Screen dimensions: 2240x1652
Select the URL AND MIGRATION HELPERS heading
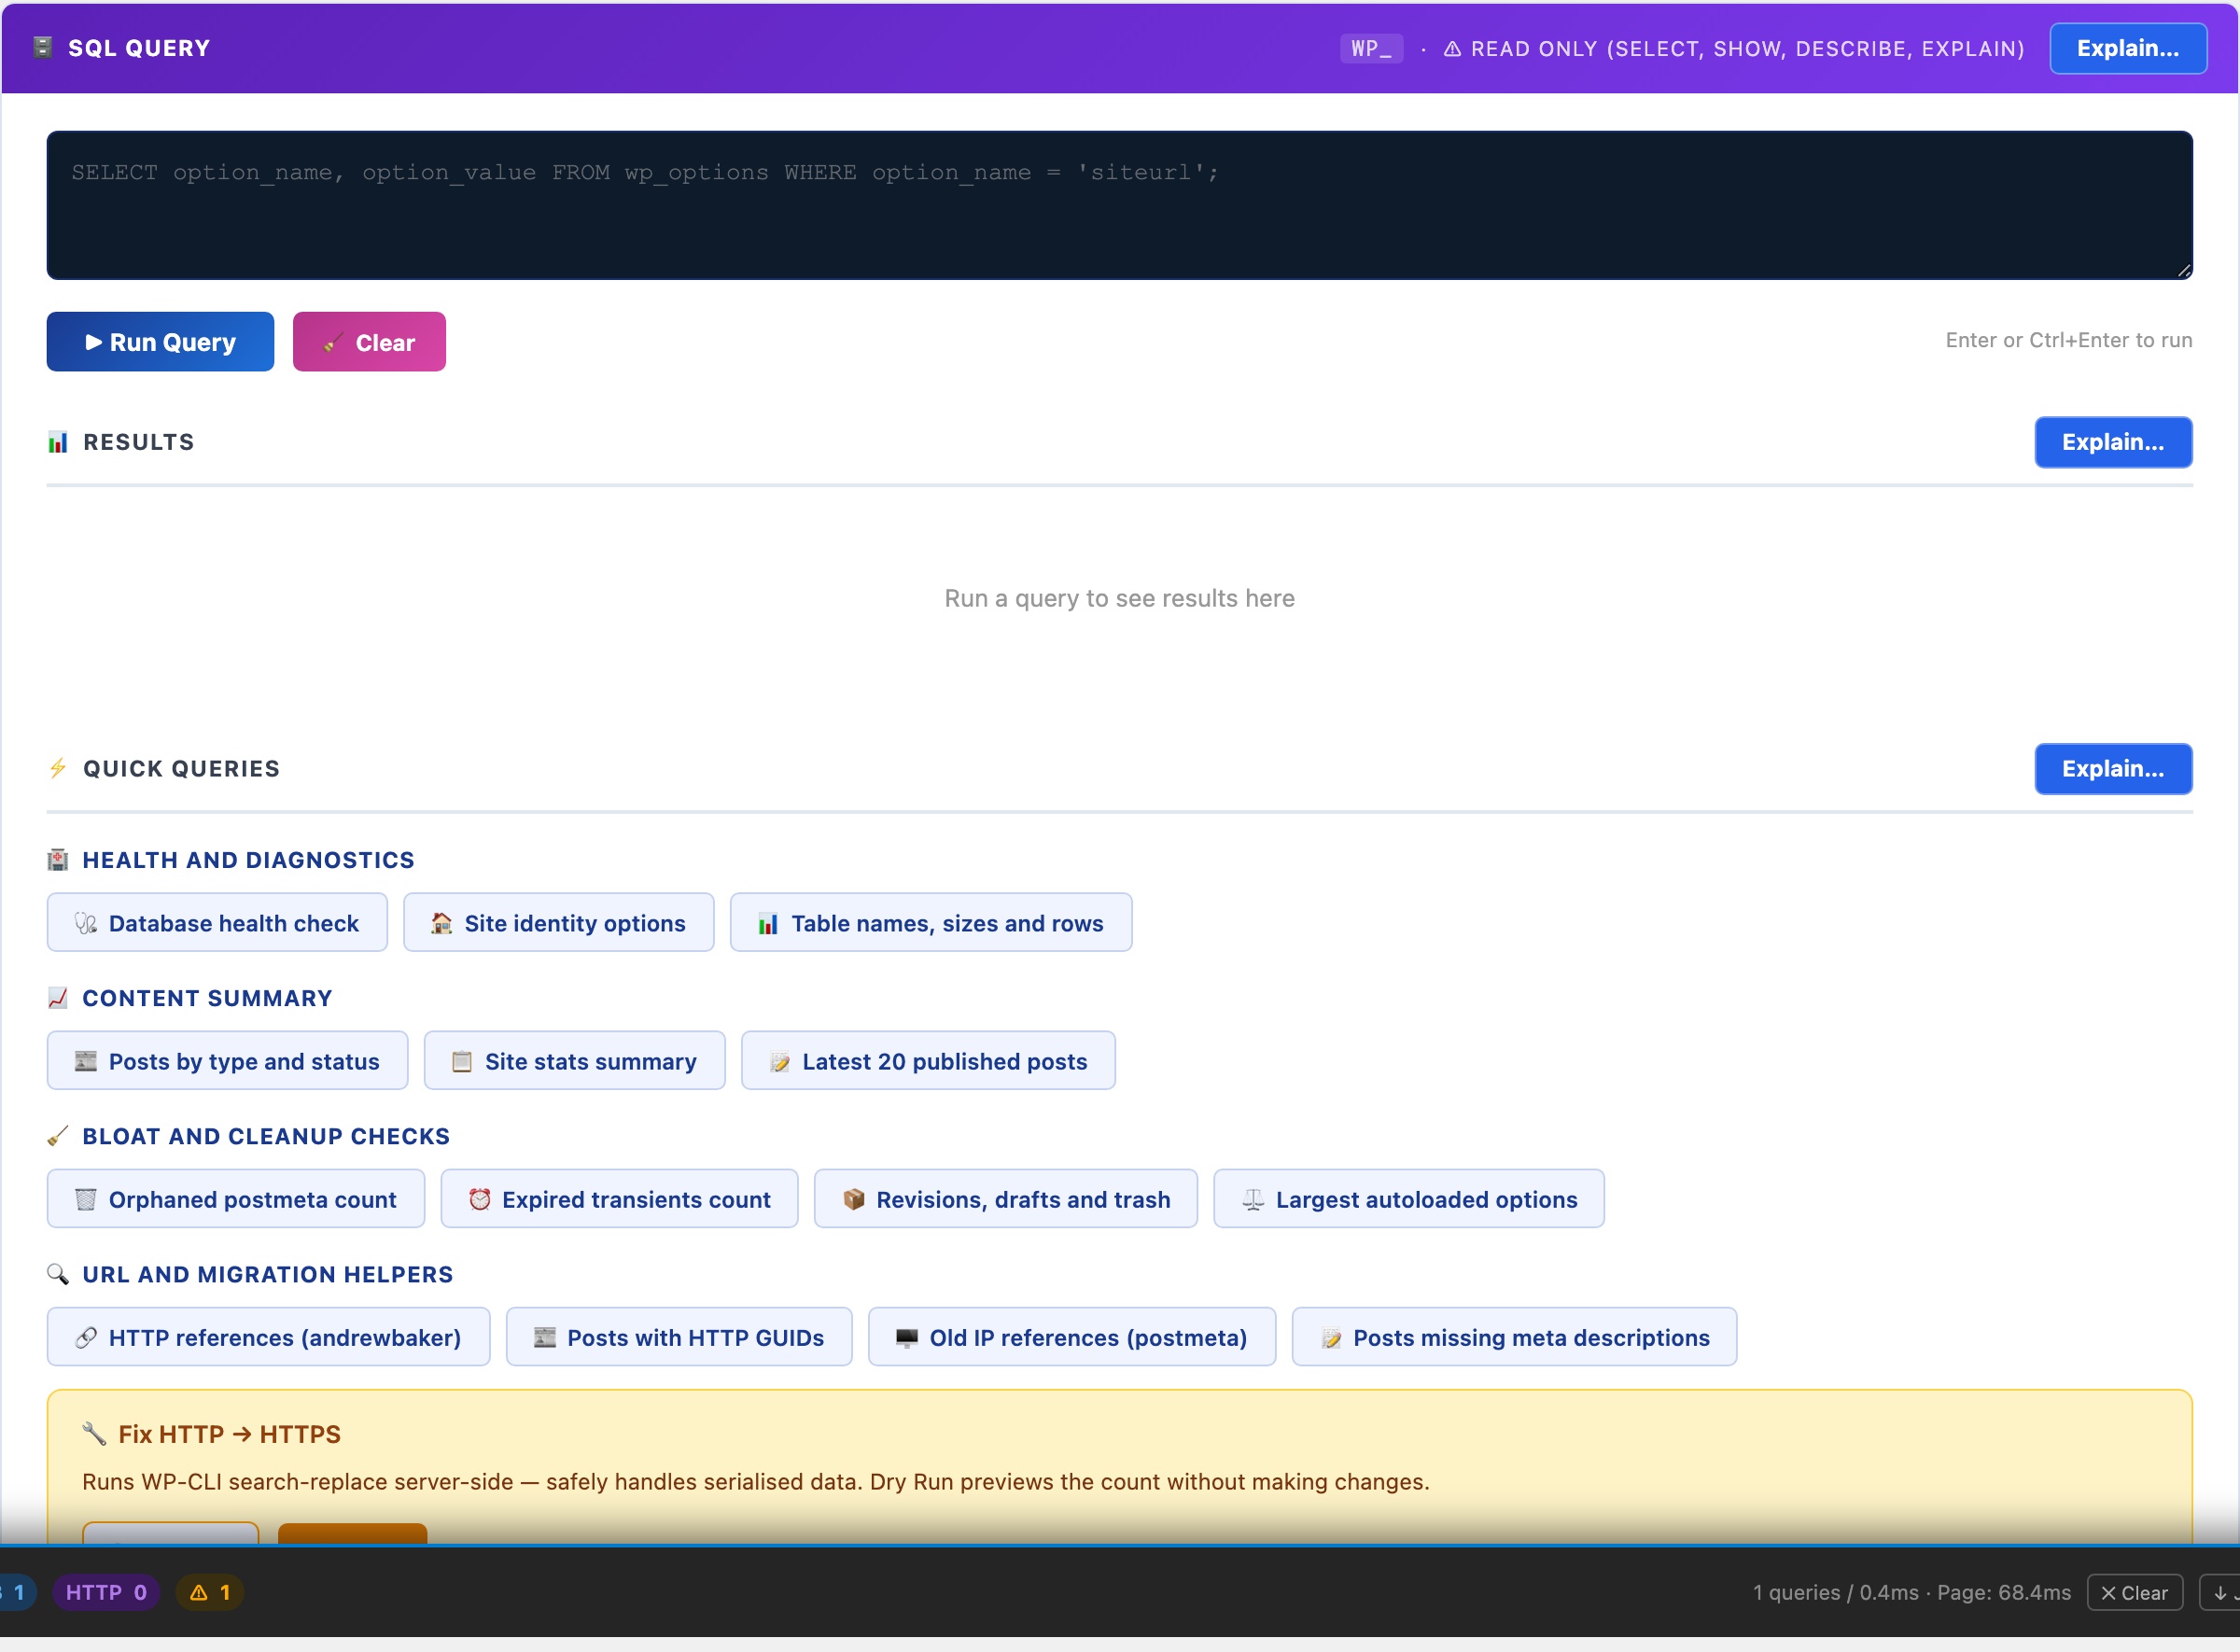(265, 1274)
